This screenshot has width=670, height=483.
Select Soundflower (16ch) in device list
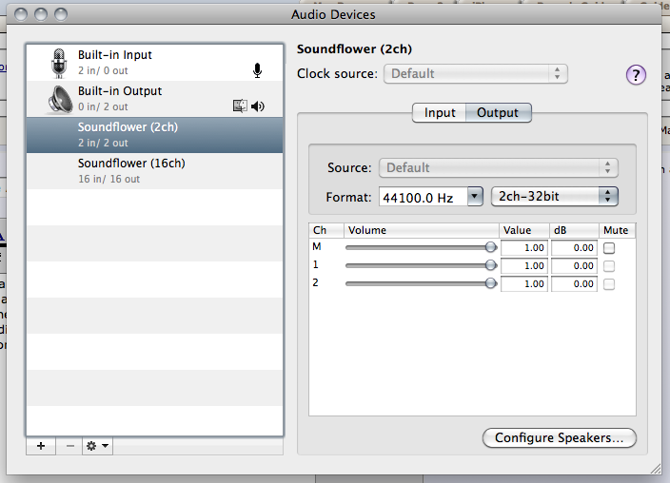[155, 171]
